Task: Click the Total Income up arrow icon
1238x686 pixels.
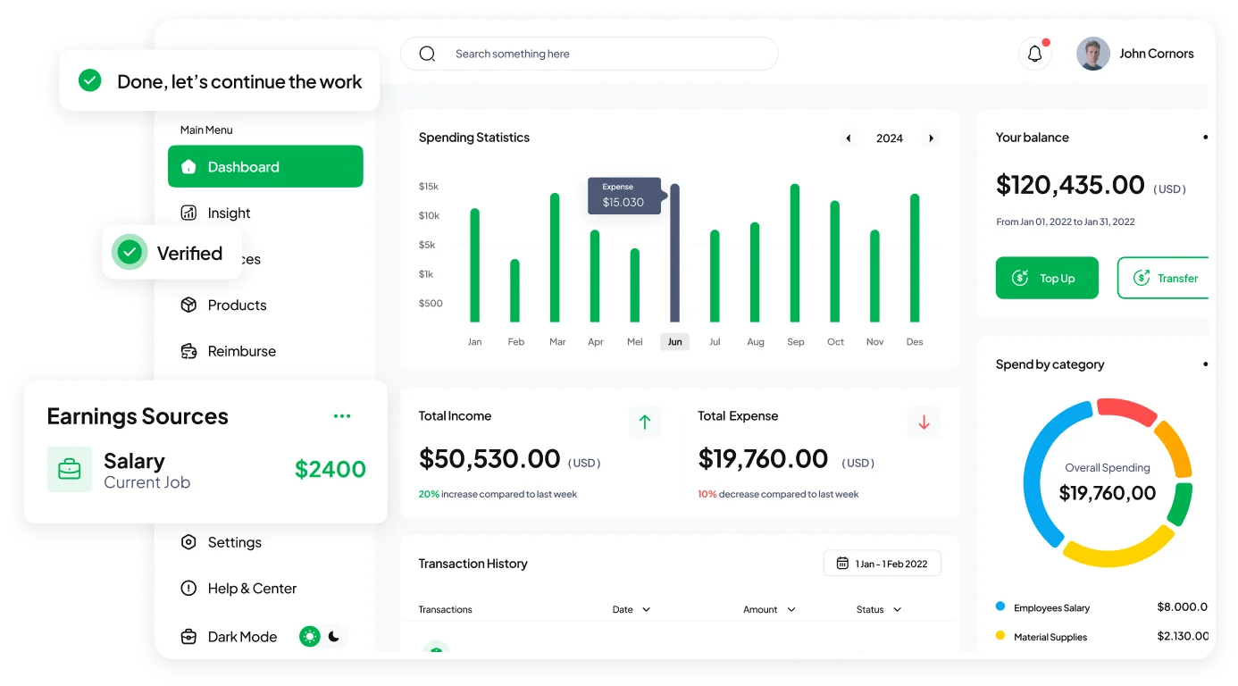Action: (x=644, y=422)
